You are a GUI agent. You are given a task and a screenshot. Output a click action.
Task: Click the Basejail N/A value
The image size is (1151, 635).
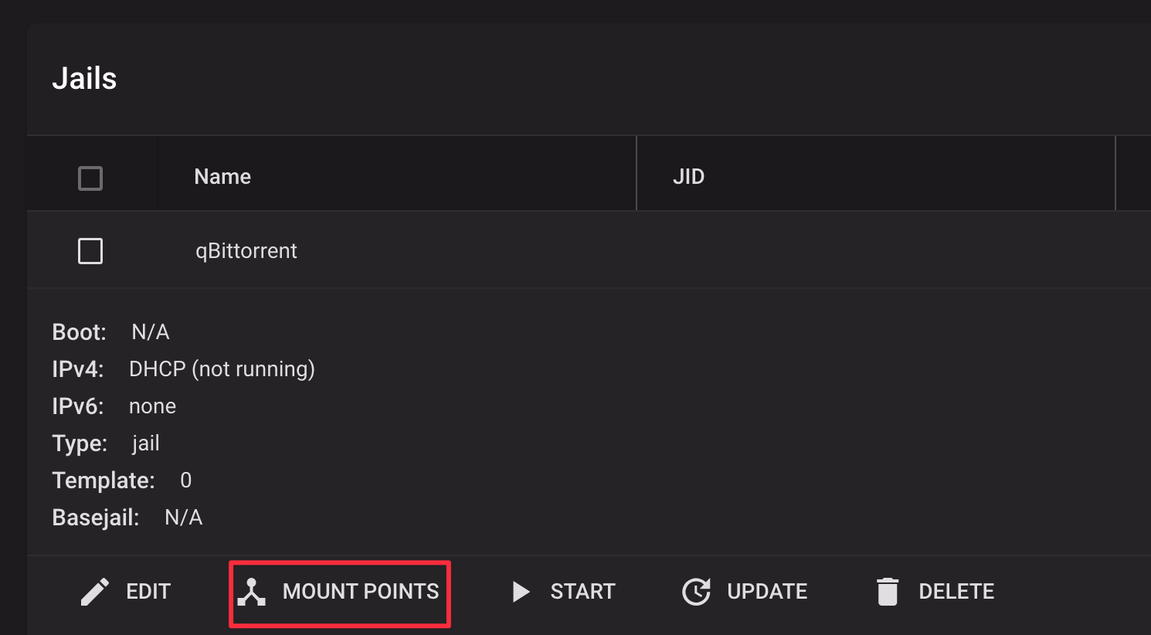tap(184, 518)
